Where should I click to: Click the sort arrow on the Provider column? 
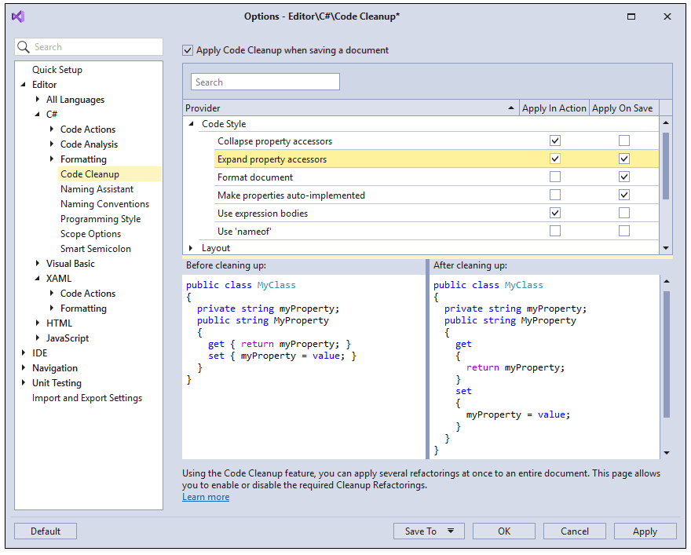click(x=511, y=108)
